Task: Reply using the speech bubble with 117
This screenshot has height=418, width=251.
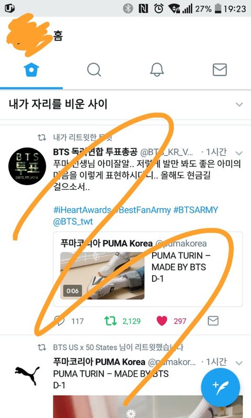Action: (69, 321)
